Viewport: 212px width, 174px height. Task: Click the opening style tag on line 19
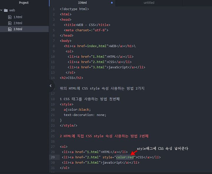tap(67, 104)
